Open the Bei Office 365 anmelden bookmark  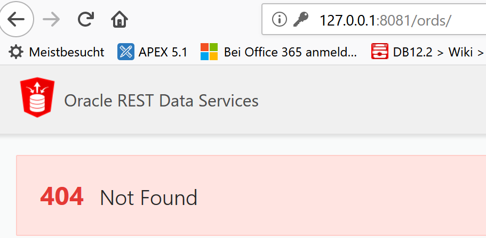point(278,52)
